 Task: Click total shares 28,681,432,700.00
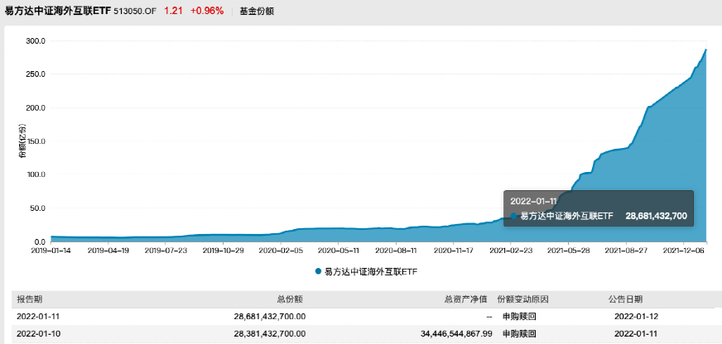[270, 317]
